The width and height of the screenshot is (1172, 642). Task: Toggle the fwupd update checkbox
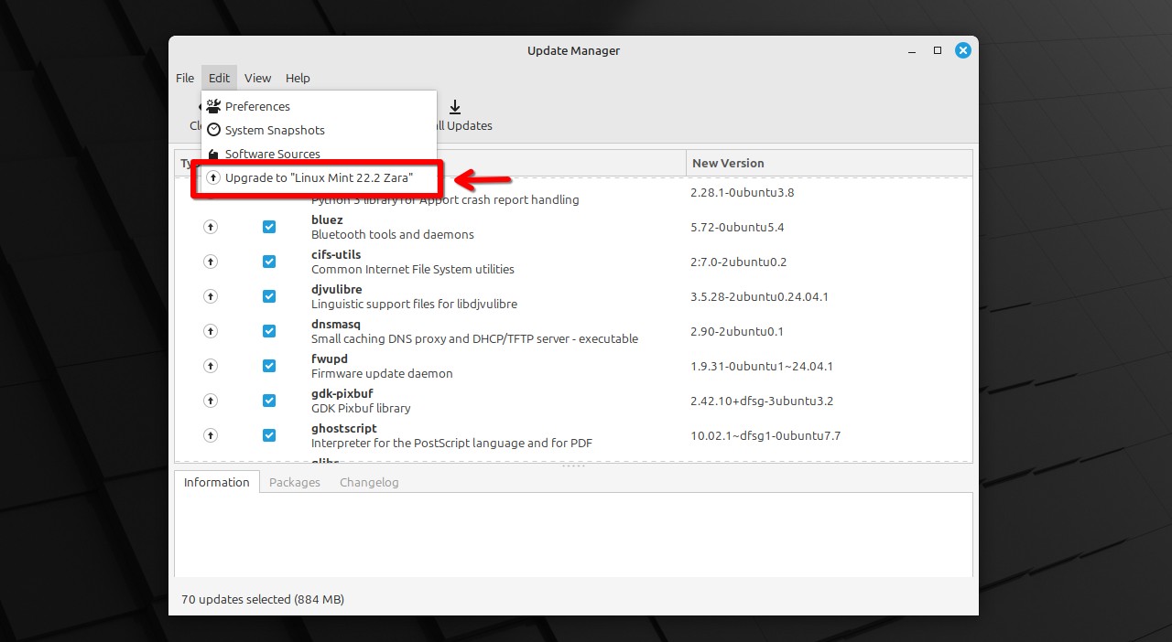click(269, 366)
